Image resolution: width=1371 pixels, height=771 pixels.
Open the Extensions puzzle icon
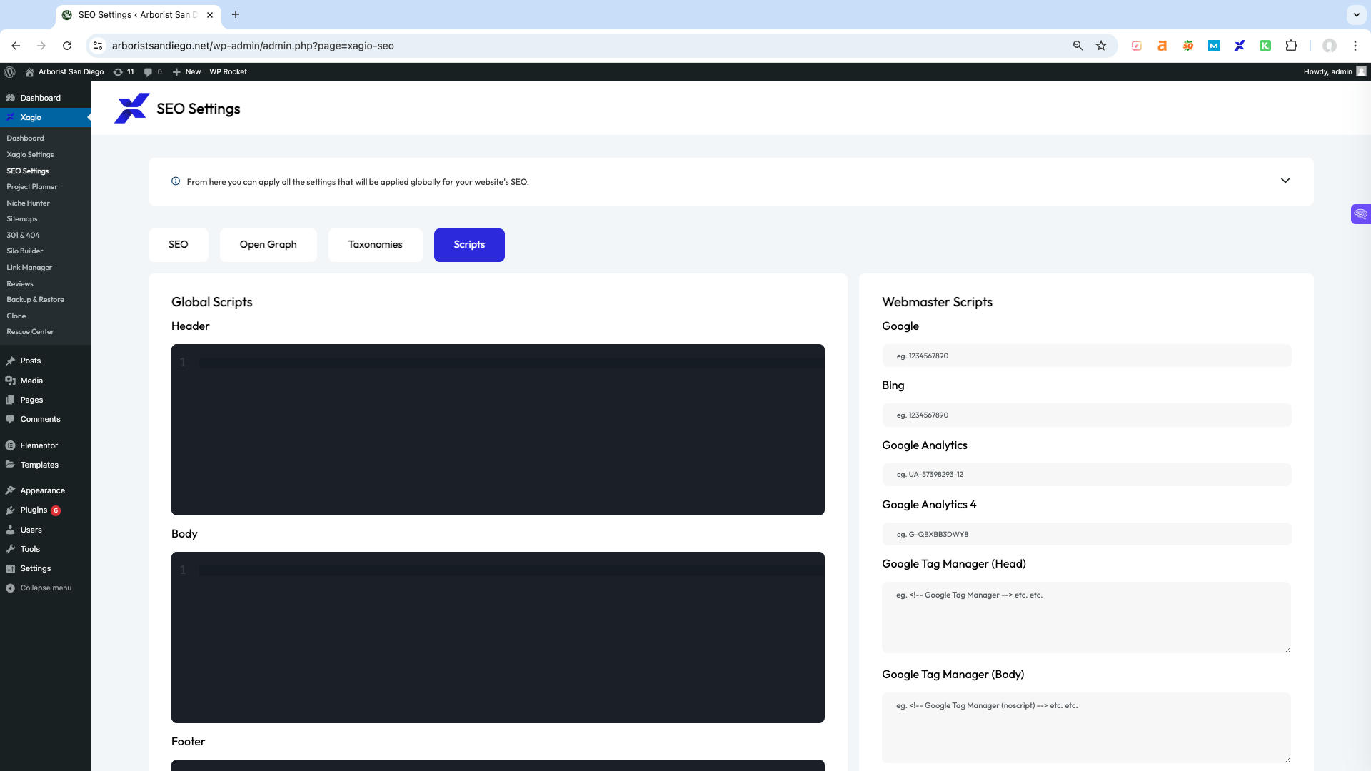tap(1291, 46)
